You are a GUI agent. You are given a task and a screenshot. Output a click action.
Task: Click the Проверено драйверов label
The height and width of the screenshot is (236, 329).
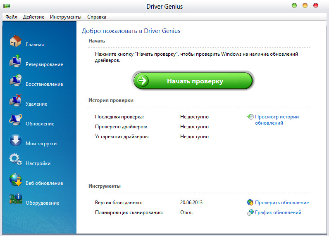click(x=121, y=127)
